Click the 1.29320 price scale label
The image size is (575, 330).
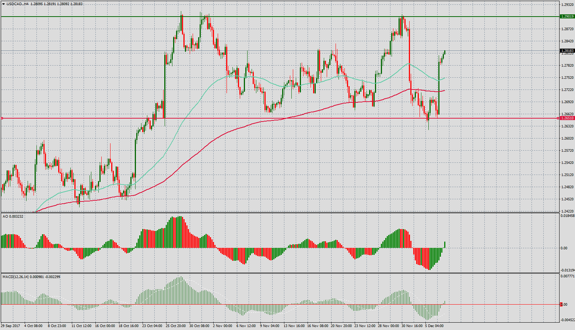tap(567, 5)
